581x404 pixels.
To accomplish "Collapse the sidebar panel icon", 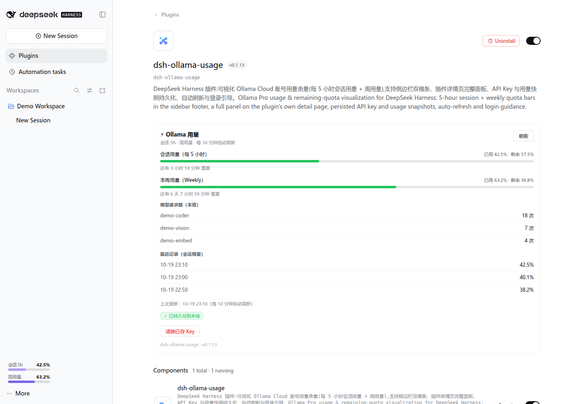I will (102, 15).
